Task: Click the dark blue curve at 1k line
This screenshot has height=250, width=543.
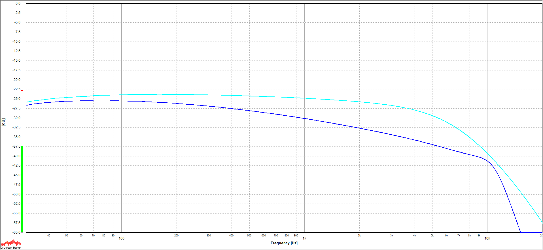Action: click(x=304, y=118)
